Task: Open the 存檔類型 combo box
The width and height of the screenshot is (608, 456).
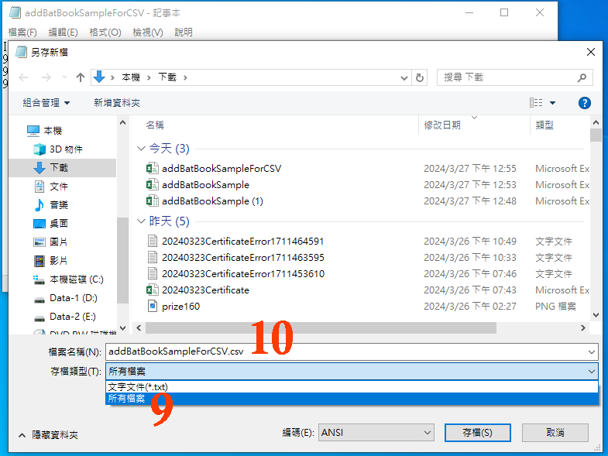Action: [352, 372]
